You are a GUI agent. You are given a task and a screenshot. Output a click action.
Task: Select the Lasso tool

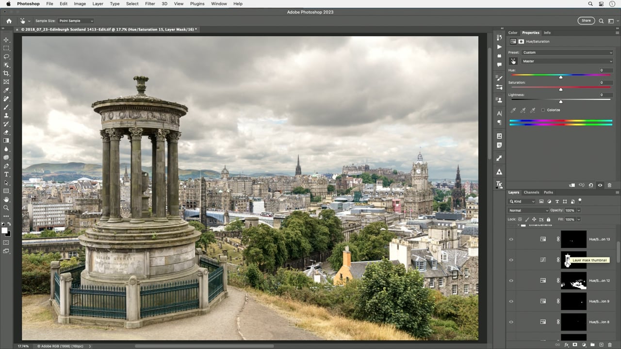point(6,56)
